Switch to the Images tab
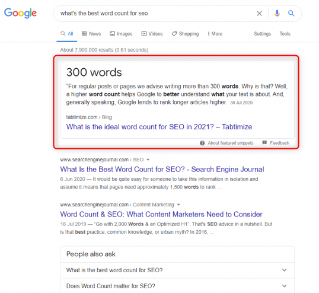 coord(121,34)
